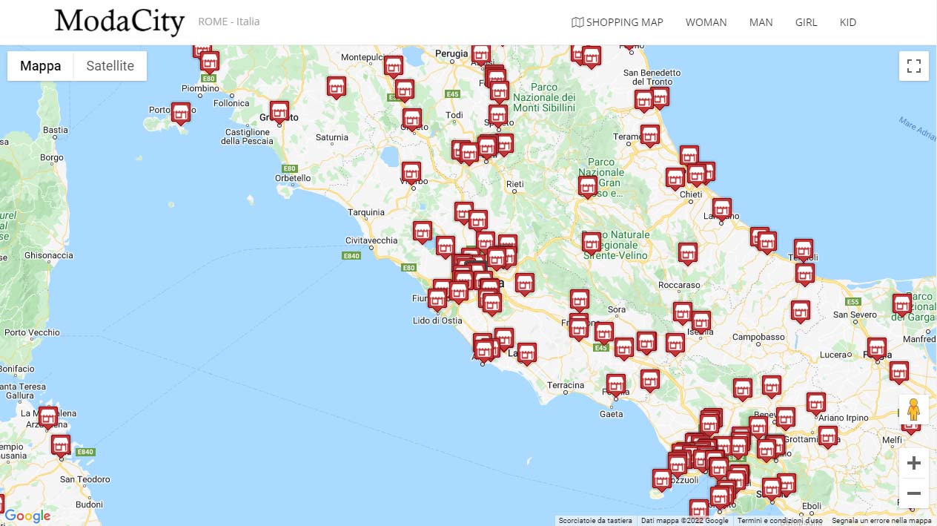This screenshot has width=937, height=526.
Task: Open the shop marker left of Pozzuoli
Action: (662, 479)
